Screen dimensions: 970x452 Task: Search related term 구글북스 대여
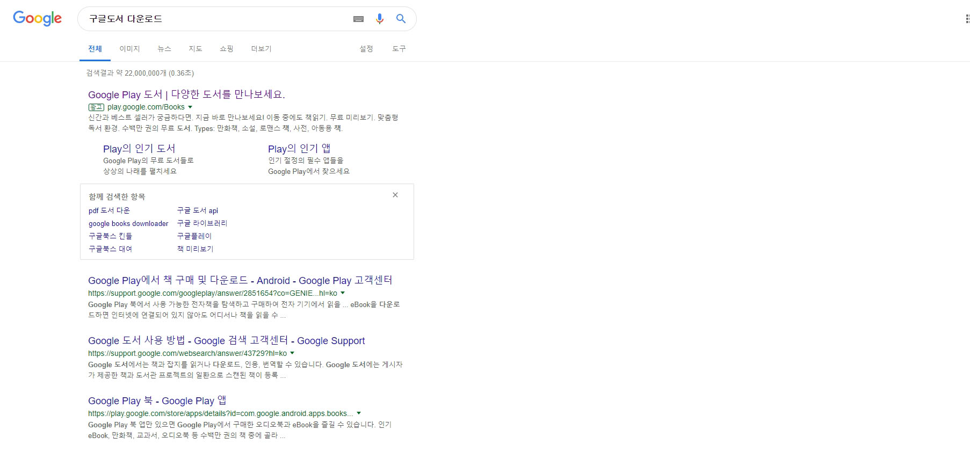[110, 249]
